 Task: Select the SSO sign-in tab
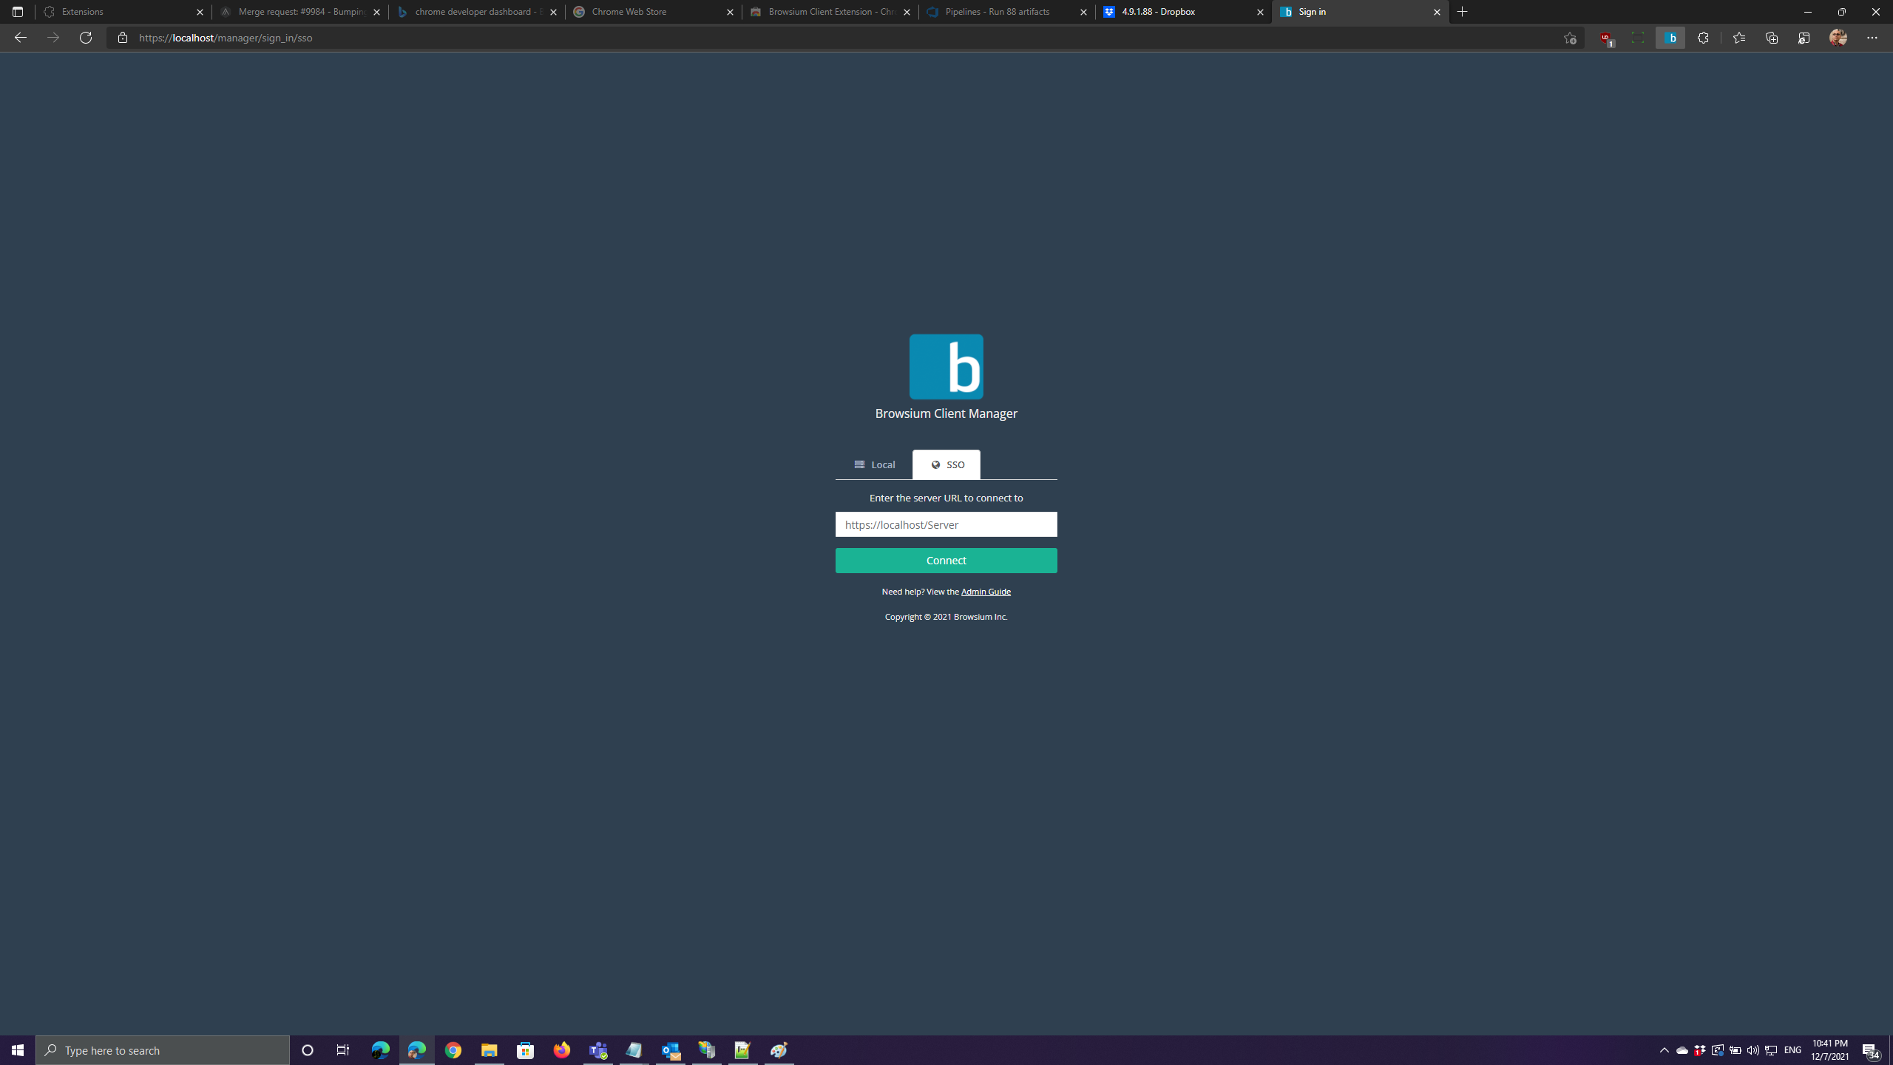tap(946, 464)
